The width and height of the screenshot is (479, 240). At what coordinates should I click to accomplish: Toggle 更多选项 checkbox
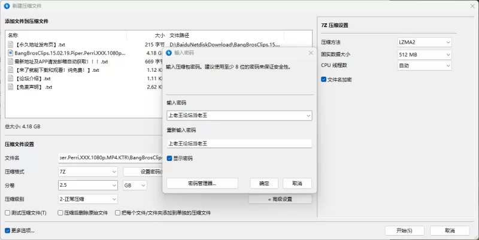pyautogui.click(x=8, y=230)
